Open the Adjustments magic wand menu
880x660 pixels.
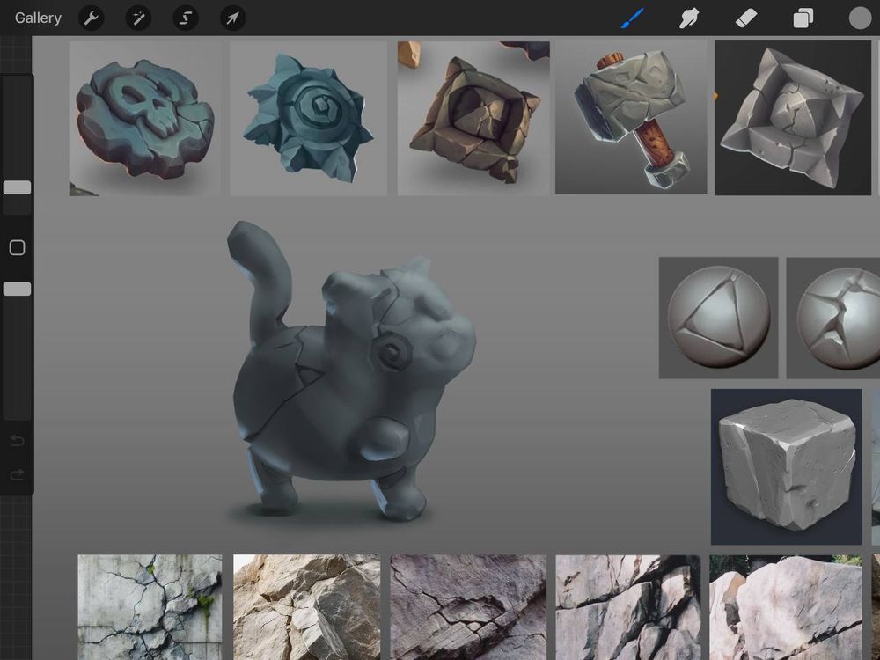click(138, 18)
